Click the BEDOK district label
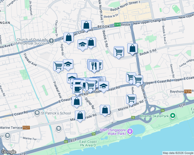The image size is (194, 155). [104, 27]
